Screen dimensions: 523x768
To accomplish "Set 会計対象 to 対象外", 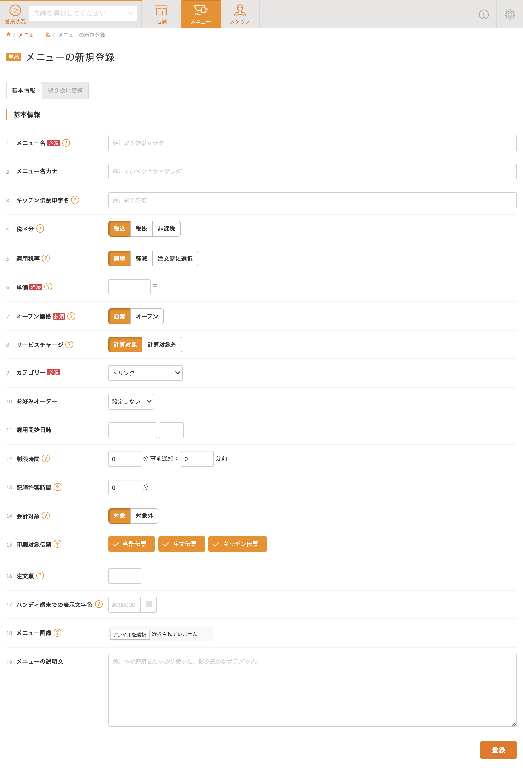I will click(x=144, y=516).
